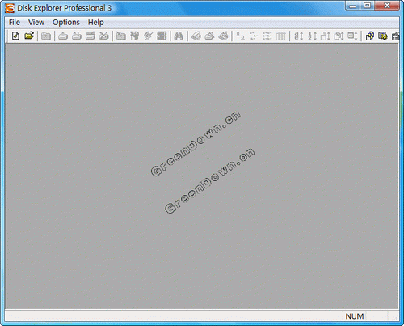Viewport: 404px width, 326px height.
Task: Click the yellow Open folder icon
Action: click(29, 36)
